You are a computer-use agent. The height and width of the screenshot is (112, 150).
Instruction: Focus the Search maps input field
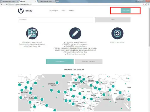click(56, 20)
